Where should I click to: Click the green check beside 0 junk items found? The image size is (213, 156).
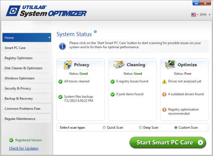112,94
